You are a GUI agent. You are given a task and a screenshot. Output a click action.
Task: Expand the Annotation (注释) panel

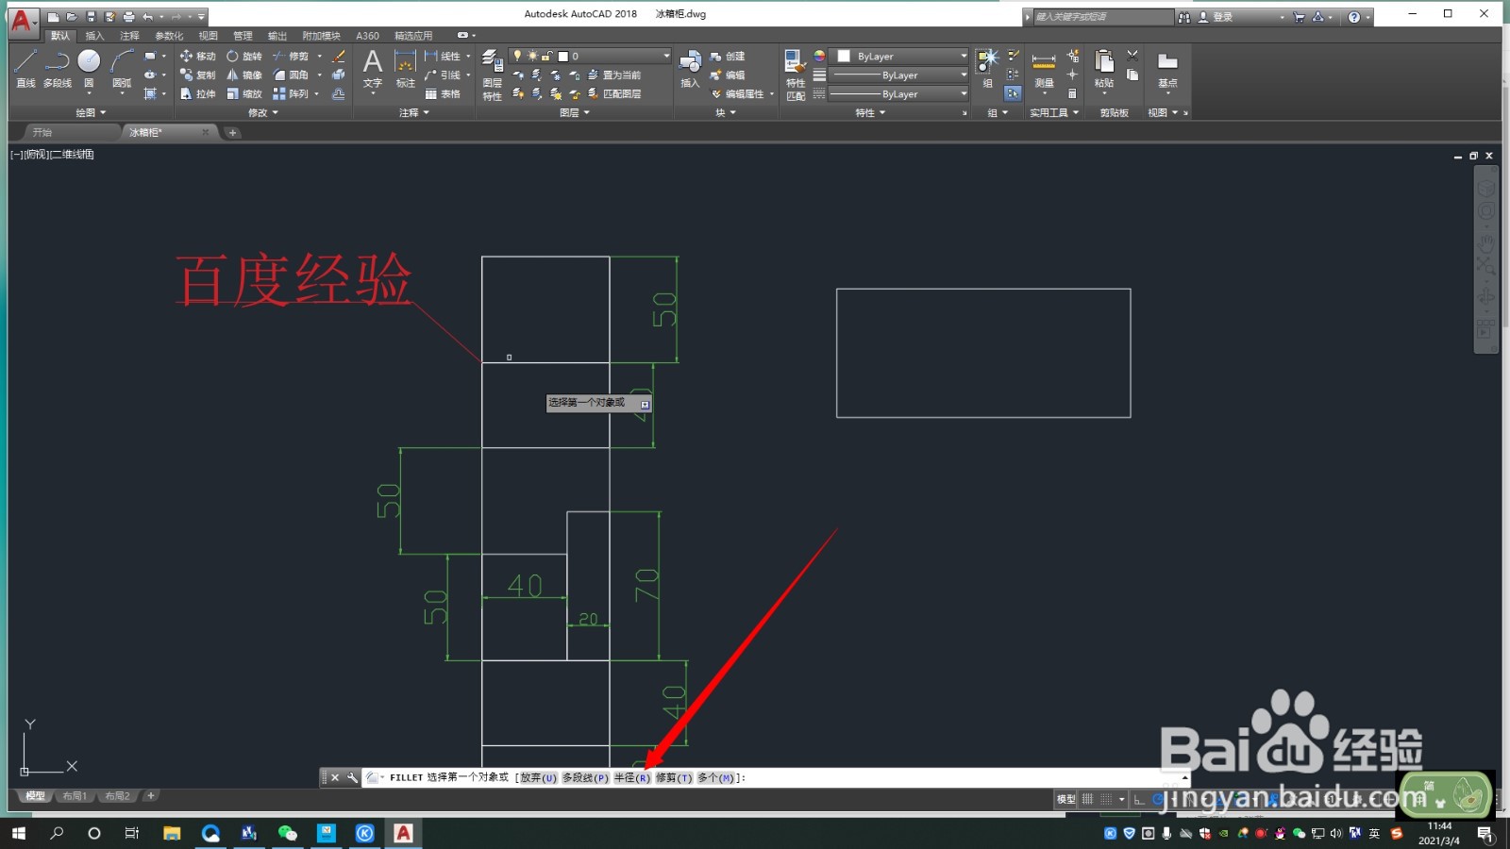click(x=414, y=113)
